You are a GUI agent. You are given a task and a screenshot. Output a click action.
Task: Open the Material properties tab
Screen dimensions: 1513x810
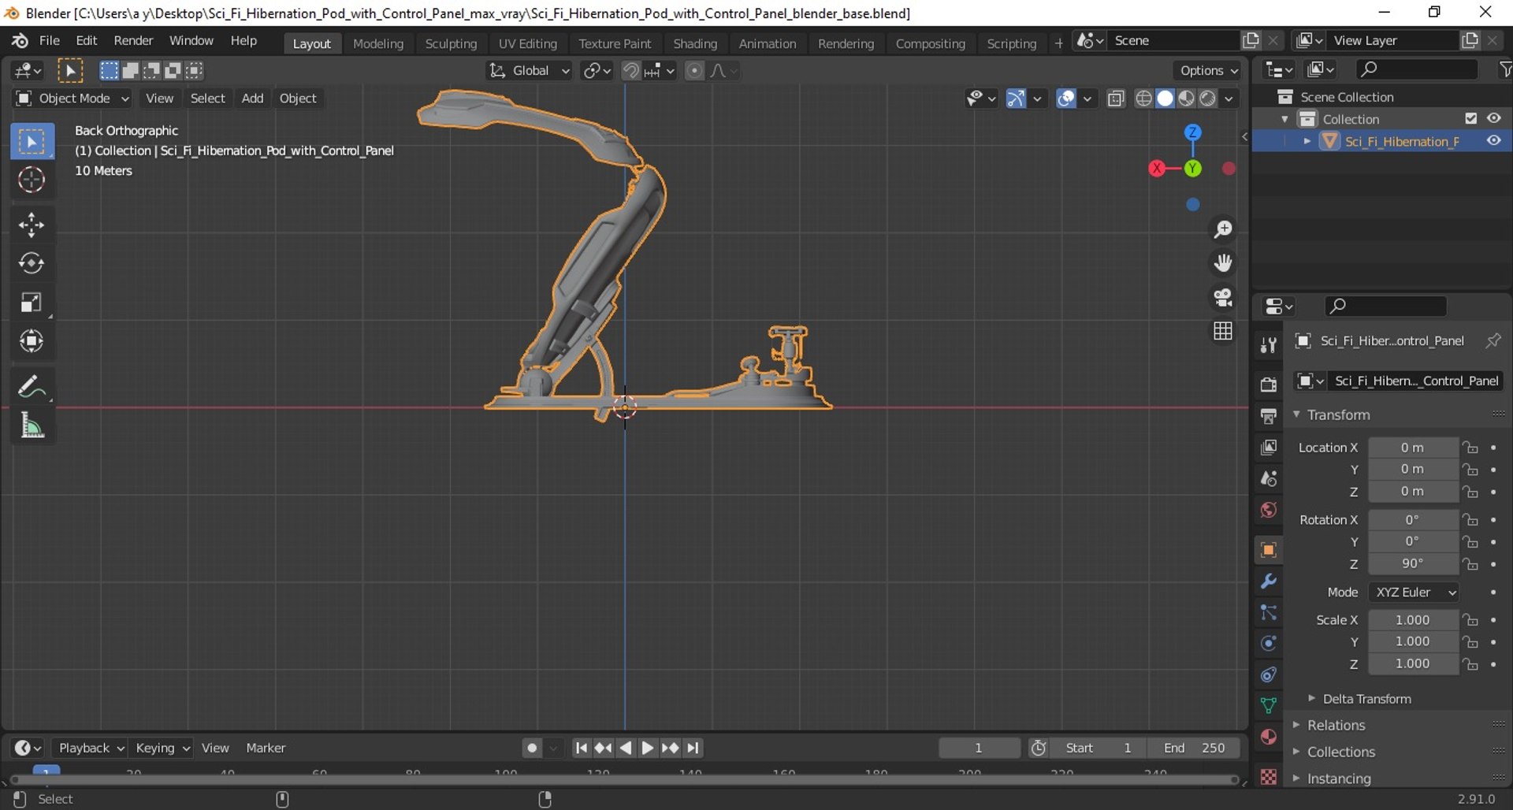coord(1268,737)
